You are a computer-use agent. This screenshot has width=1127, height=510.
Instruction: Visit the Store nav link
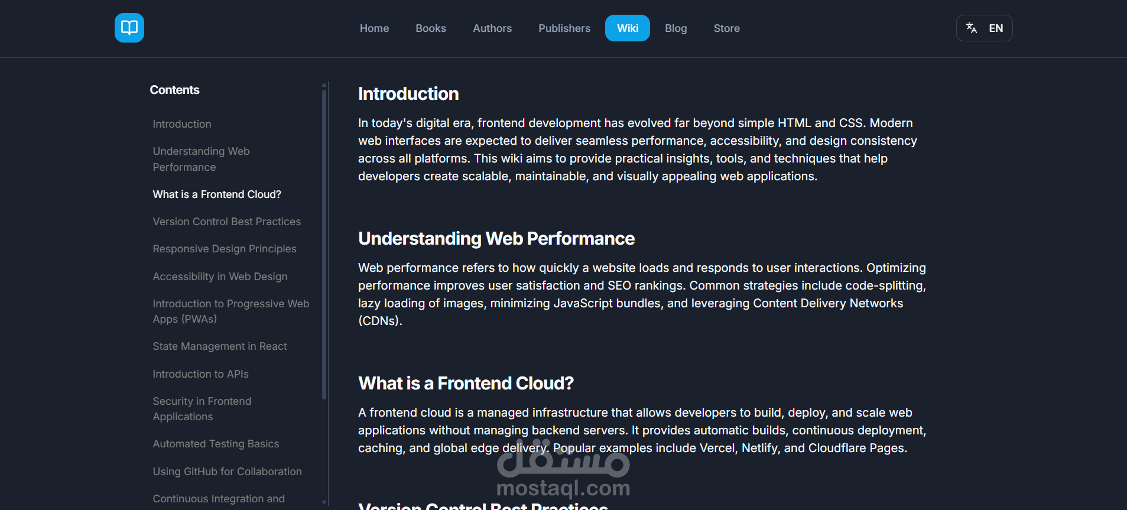pyautogui.click(x=726, y=28)
